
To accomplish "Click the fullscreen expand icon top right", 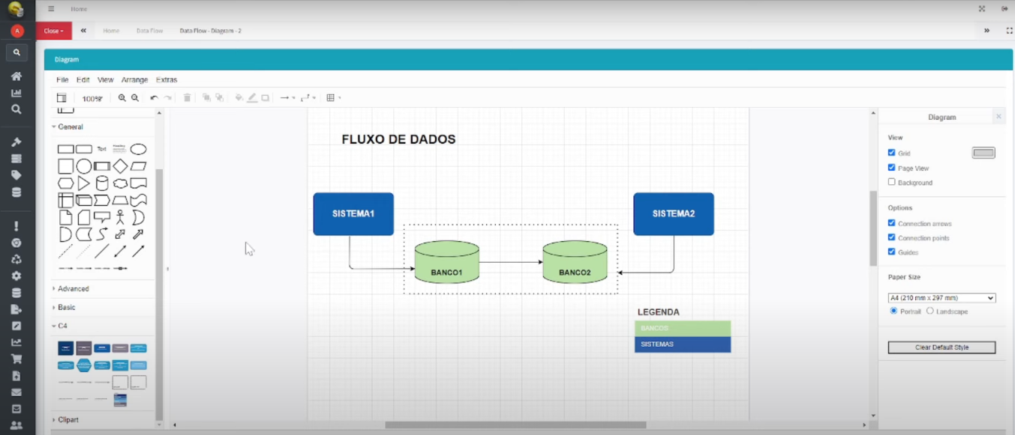I will click(982, 9).
